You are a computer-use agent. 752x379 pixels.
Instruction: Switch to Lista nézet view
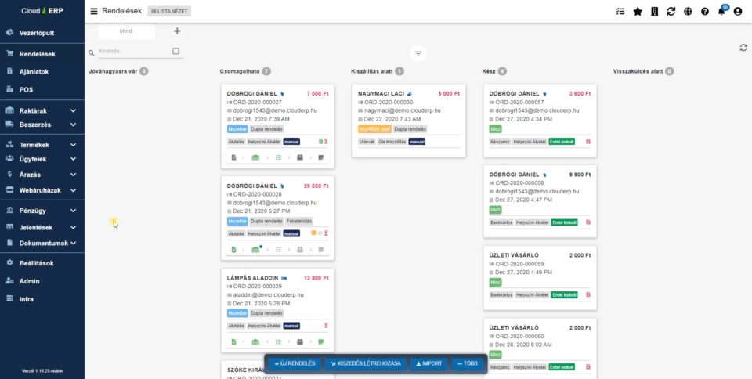click(x=169, y=12)
